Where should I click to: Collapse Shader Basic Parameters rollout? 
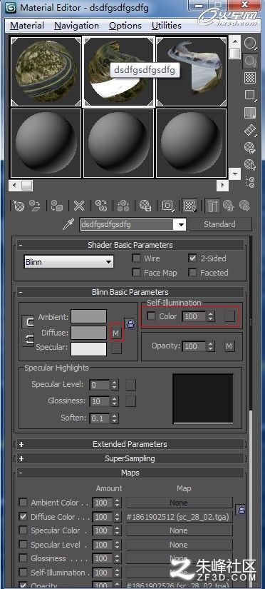[130, 245]
